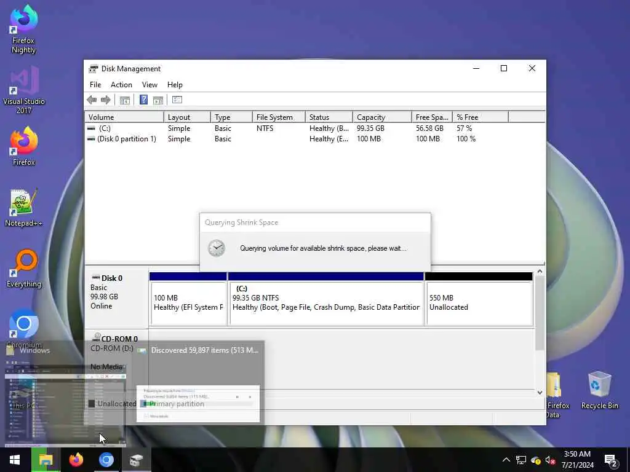Expand hidden system tray icons chevron
The width and height of the screenshot is (630, 472).
(506, 460)
